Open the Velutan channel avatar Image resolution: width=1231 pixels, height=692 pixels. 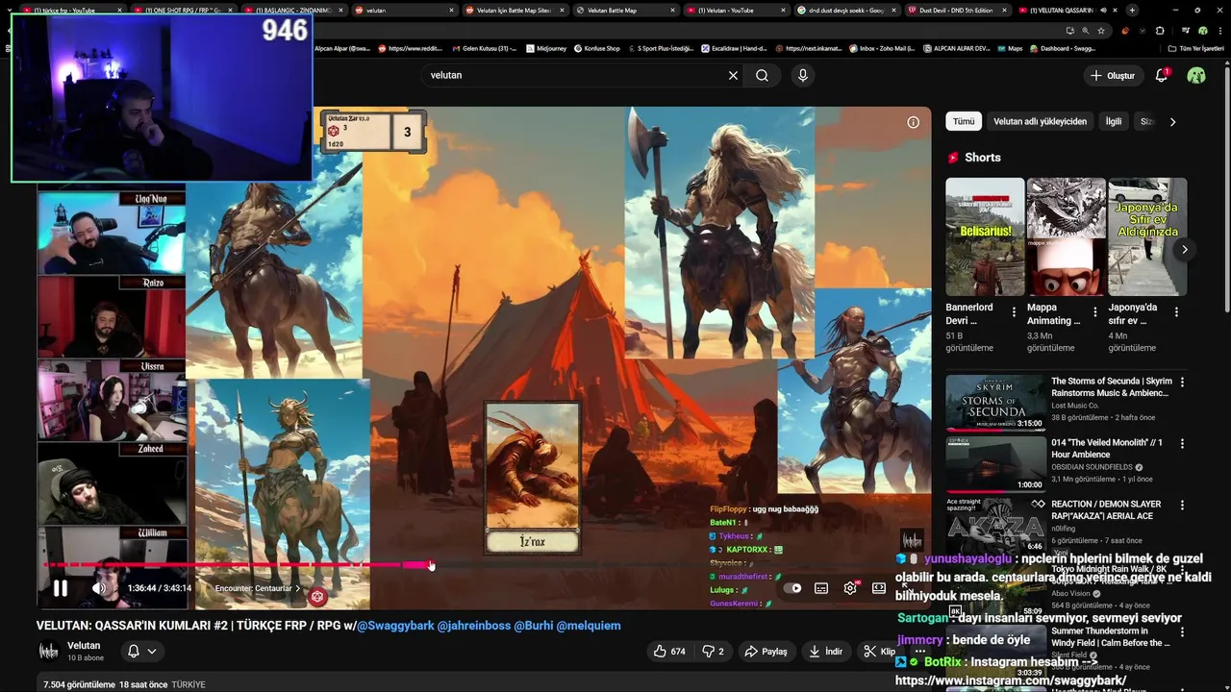click(48, 652)
